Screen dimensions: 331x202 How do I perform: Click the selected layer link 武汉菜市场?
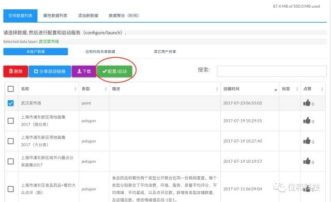point(49,41)
